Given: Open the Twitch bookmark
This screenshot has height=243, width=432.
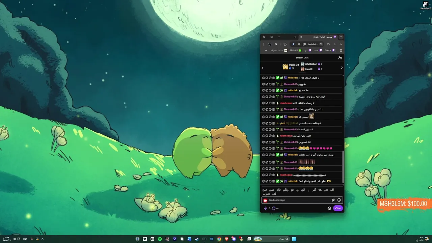Looking at the screenshot, I should coord(330,50).
